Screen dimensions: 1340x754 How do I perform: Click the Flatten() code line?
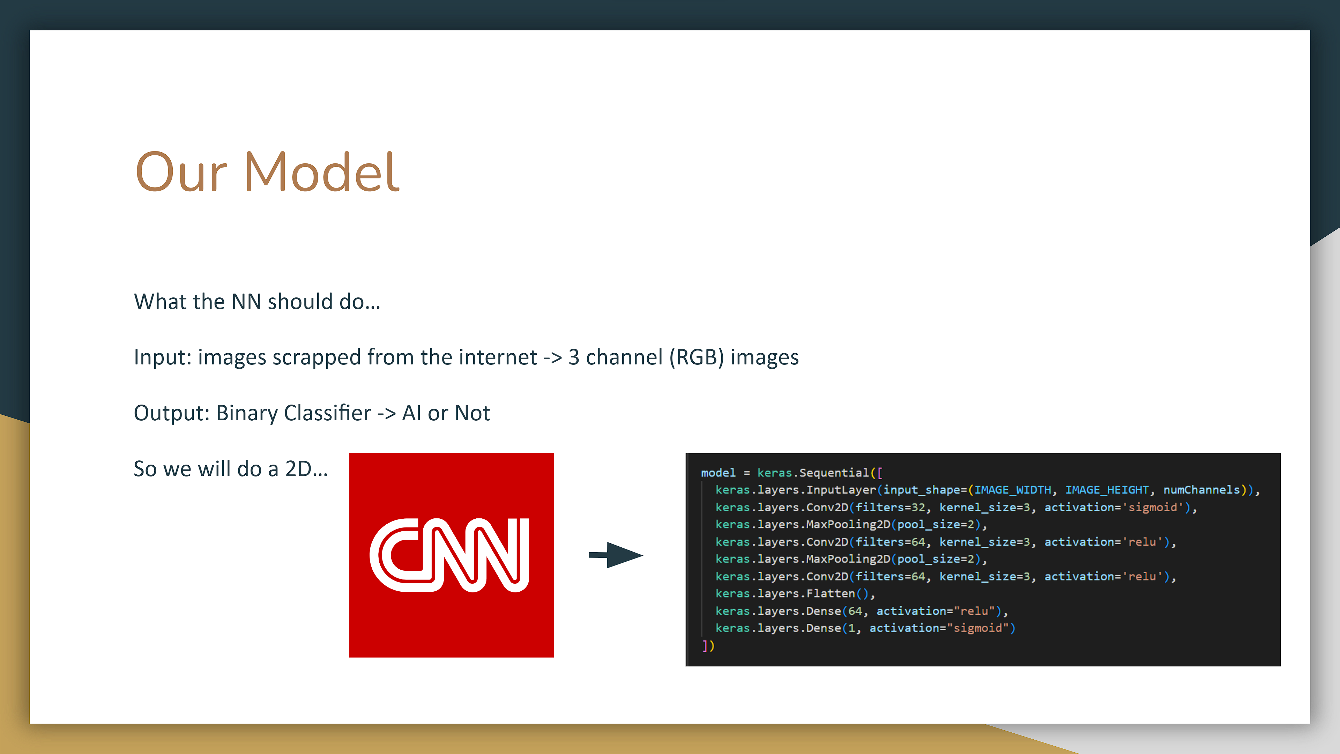[796, 593]
